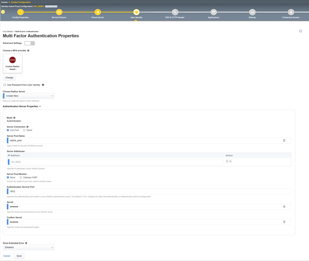The width and height of the screenshot is (309, 261).
Task: Open the Webtop monitor icon
Action: click(x=252, y=12)
